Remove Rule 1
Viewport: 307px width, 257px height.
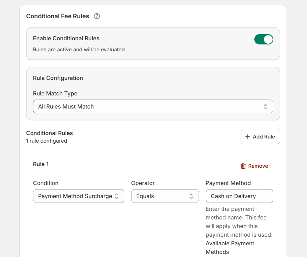point(254,166)
